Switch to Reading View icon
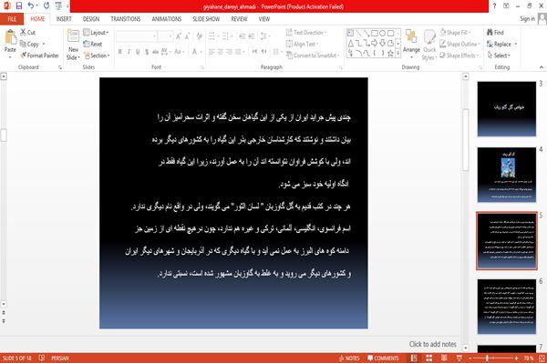The image size is (547, 363). [x=444, y=358]
